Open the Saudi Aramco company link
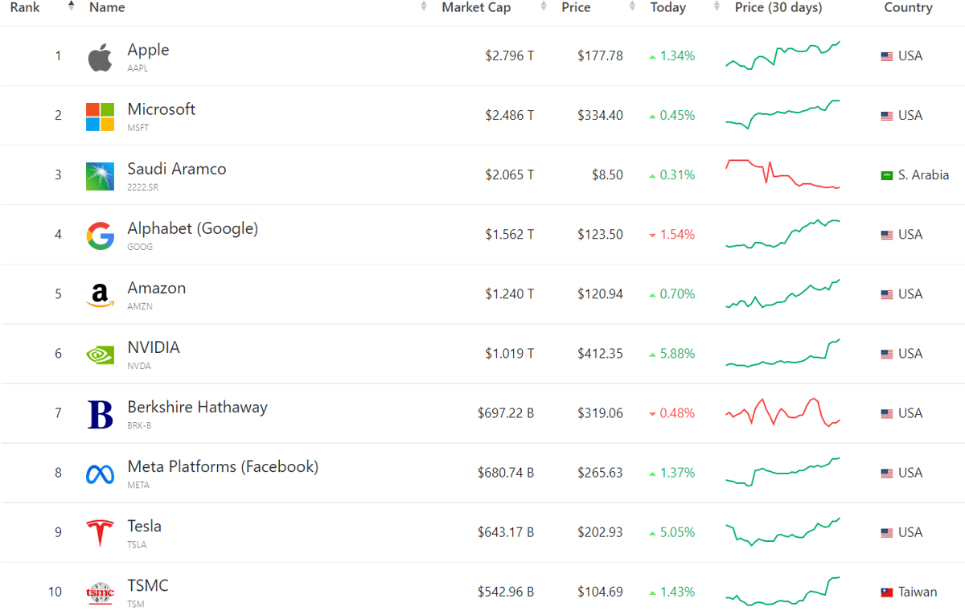 click(177, 169)
